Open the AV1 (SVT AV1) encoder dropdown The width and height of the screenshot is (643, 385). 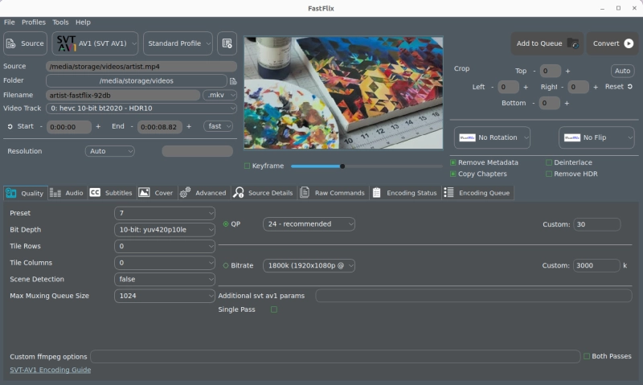96,43
